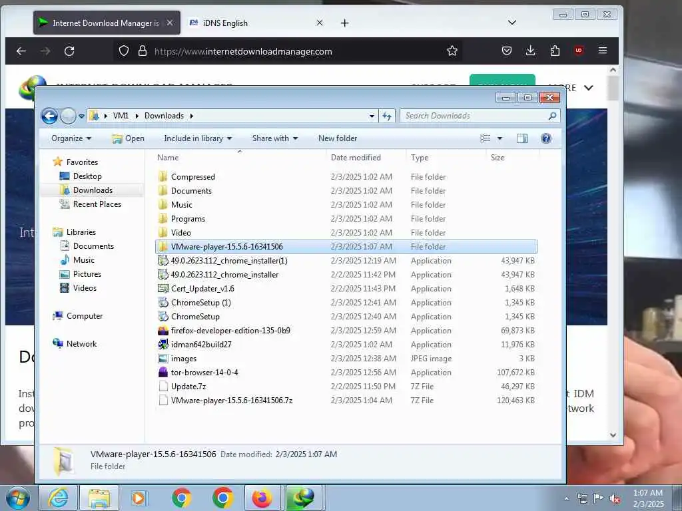Select the ChromeSetup (1) installer icon
682x511 pixels.
tap(163, 303)
